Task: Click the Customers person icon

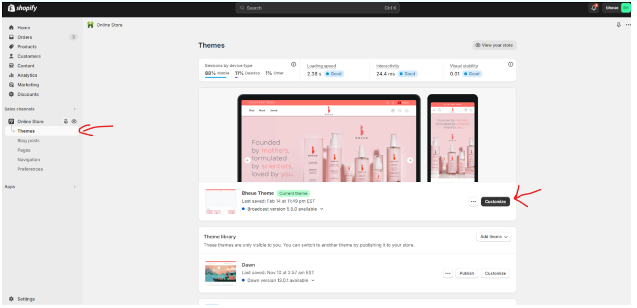Action: [11, 56]
